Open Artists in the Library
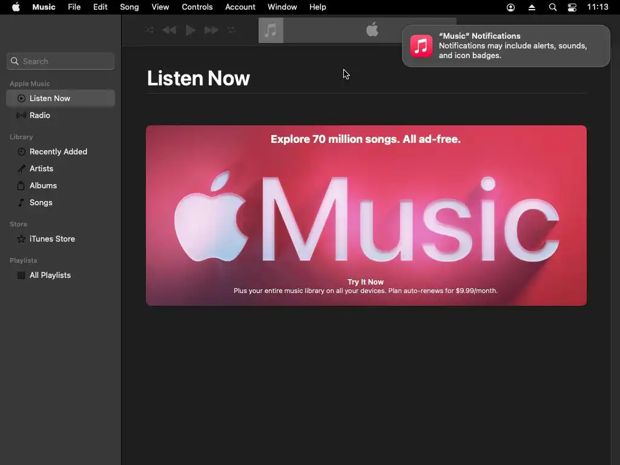620x465 pixels. click(61, 169)
